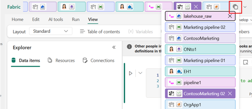This screenshot has height=109, width=252.
Task: Switch to teal tab with eventhouse icon
Action: point(130,7)
